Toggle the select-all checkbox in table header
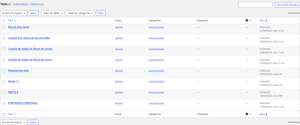The width and height of the screenshot is (300, 125). coord(4,21)
